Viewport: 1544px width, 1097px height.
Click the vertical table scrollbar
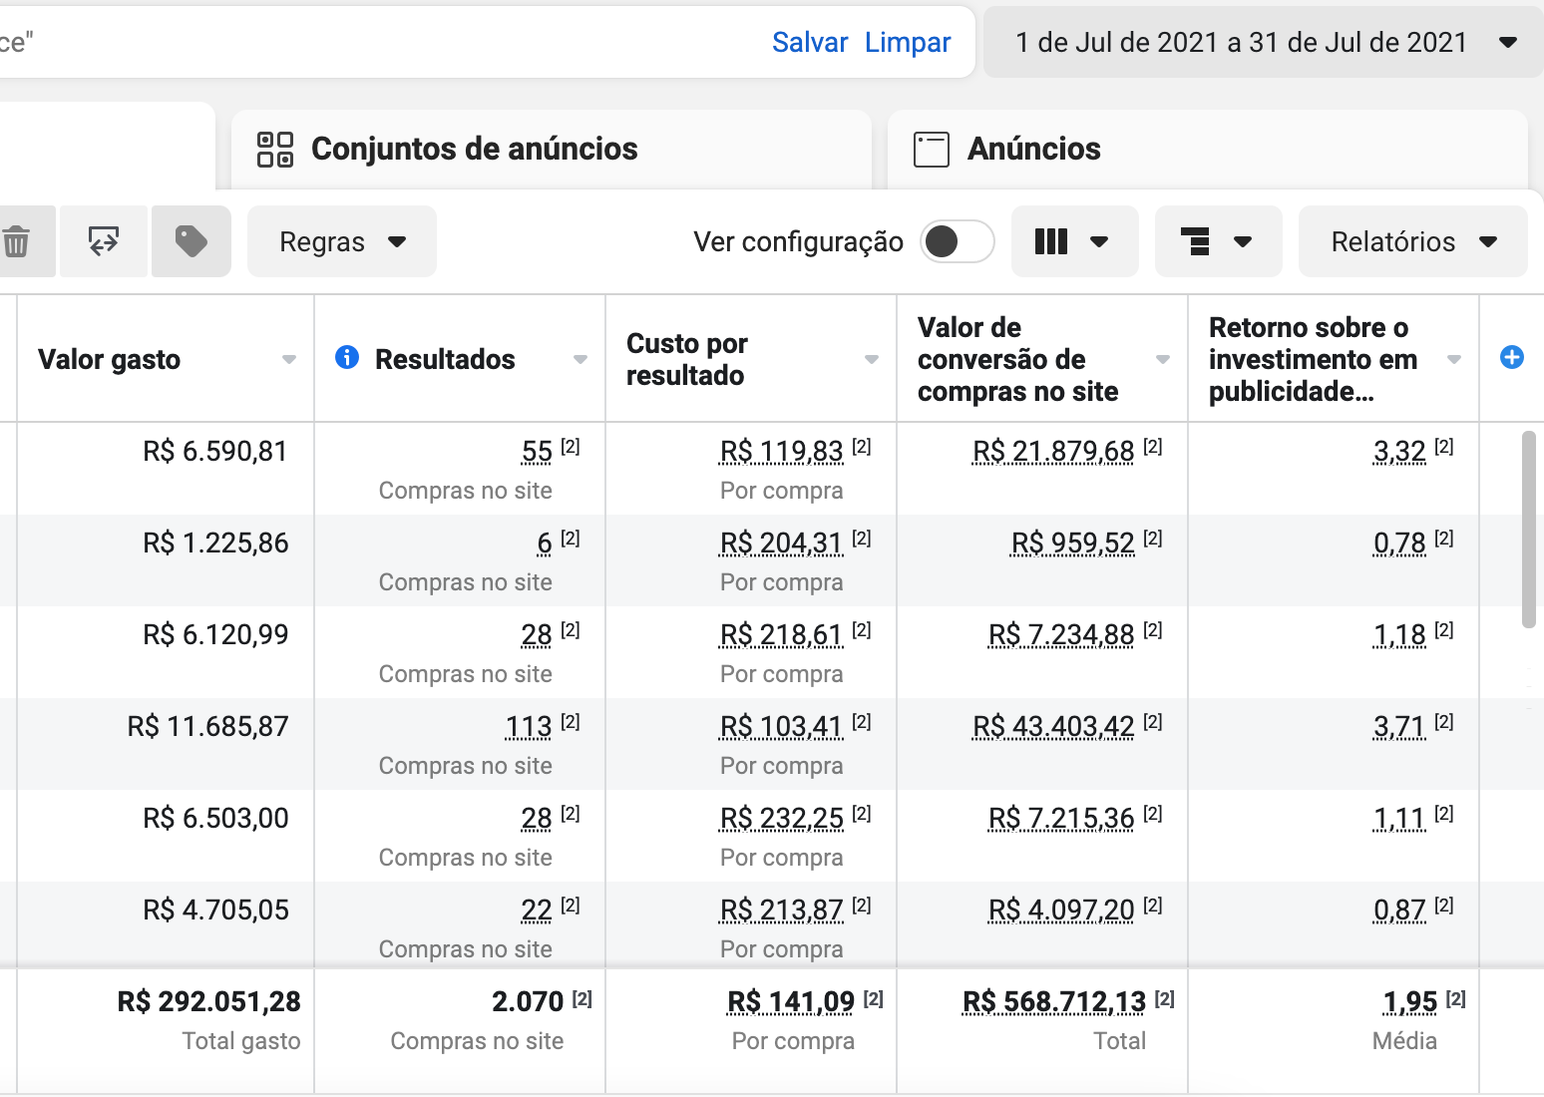pos(1529,530)
